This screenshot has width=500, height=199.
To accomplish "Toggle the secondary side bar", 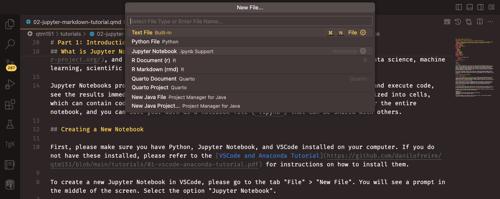I will [x=480, y=7].
